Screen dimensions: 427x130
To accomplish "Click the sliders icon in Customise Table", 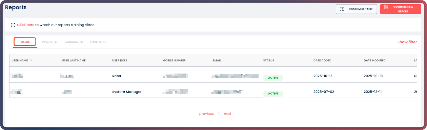I will 342,9.
